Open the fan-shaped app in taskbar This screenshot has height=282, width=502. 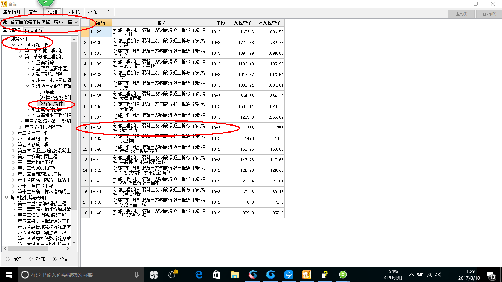tap(154, 275)
